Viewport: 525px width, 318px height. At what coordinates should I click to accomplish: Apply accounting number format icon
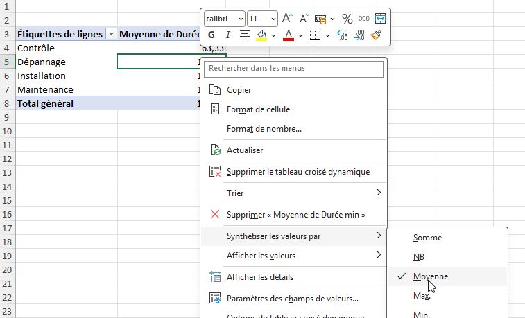coord(320,19)
